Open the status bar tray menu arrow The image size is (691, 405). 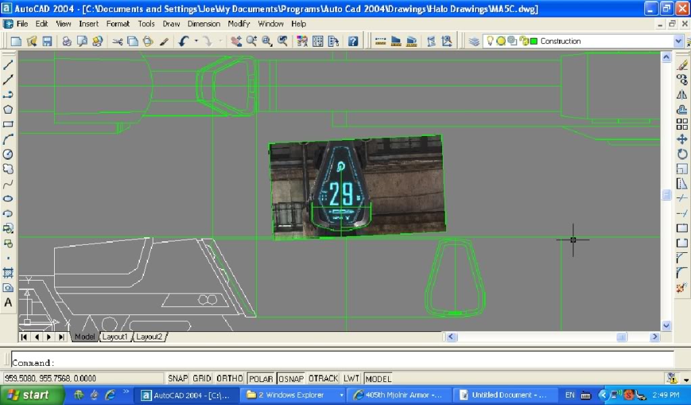pyautogui.click(x=686, y=379)
